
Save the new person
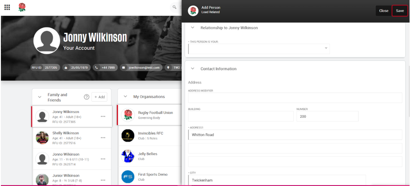(400, 11)
